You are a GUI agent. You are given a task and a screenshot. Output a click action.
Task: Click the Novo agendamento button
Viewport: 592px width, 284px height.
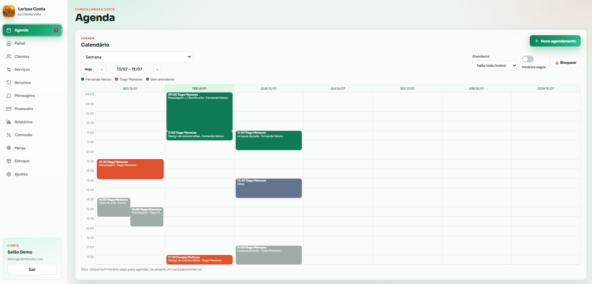point(555,41)
